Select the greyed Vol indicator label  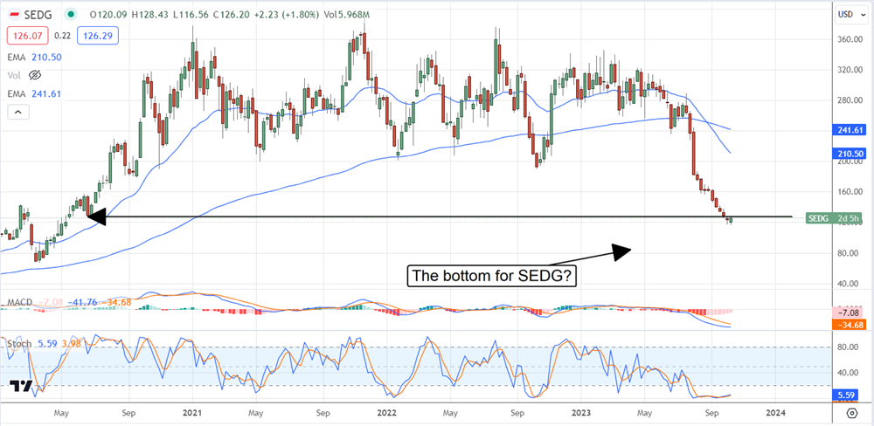click(x=15, y=74)
